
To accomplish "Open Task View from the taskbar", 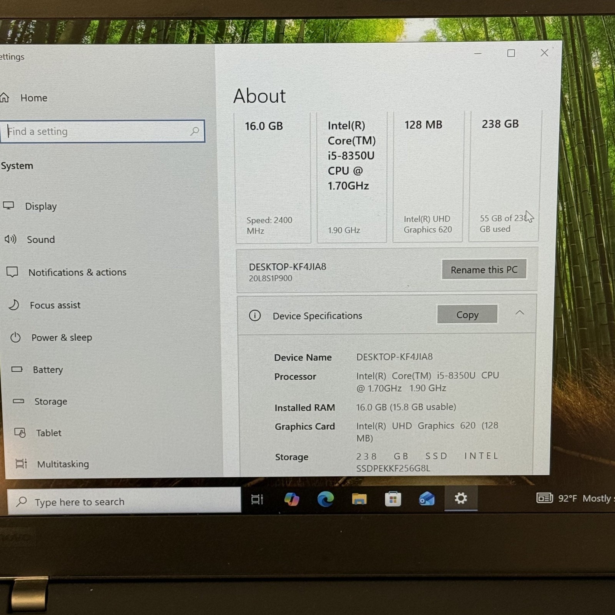I will [257, 499].
